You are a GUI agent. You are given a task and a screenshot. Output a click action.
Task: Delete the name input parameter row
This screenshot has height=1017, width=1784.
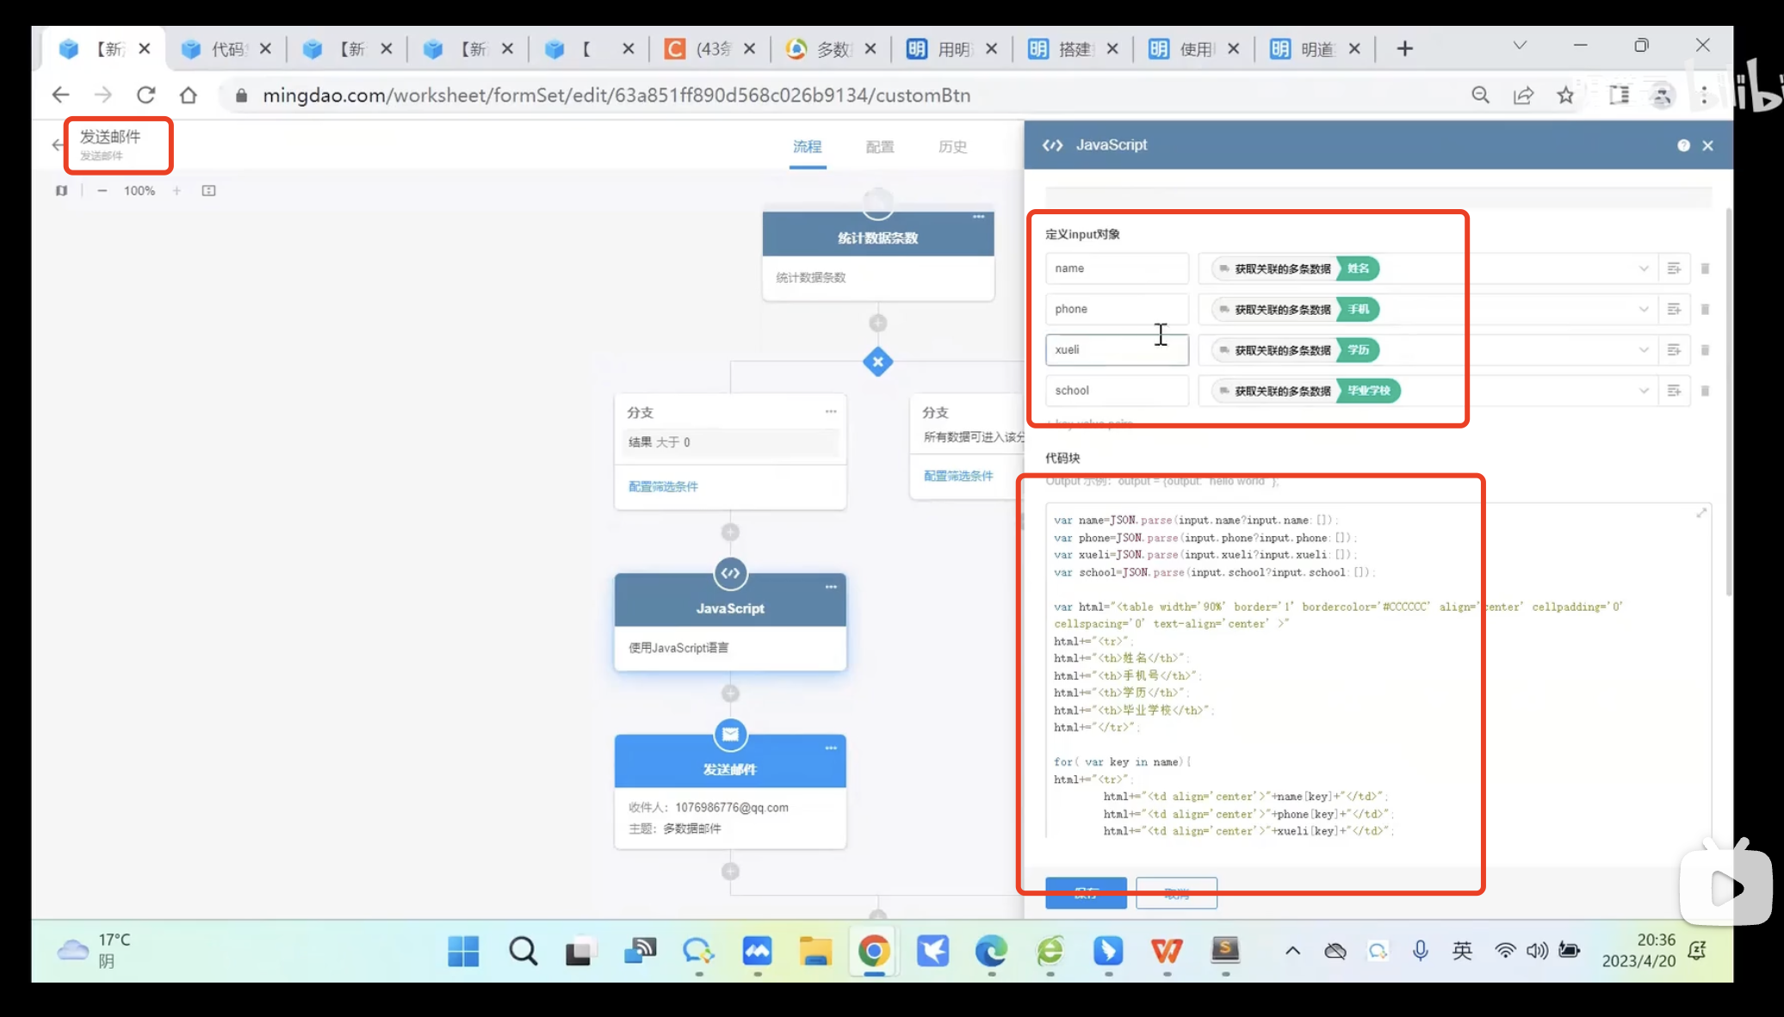1705,268
